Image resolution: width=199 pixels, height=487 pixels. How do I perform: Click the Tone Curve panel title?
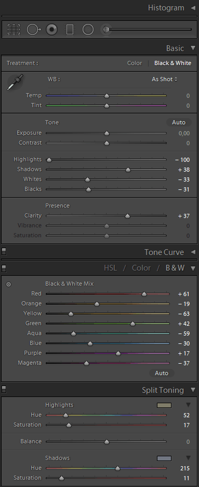pos(164,252)
